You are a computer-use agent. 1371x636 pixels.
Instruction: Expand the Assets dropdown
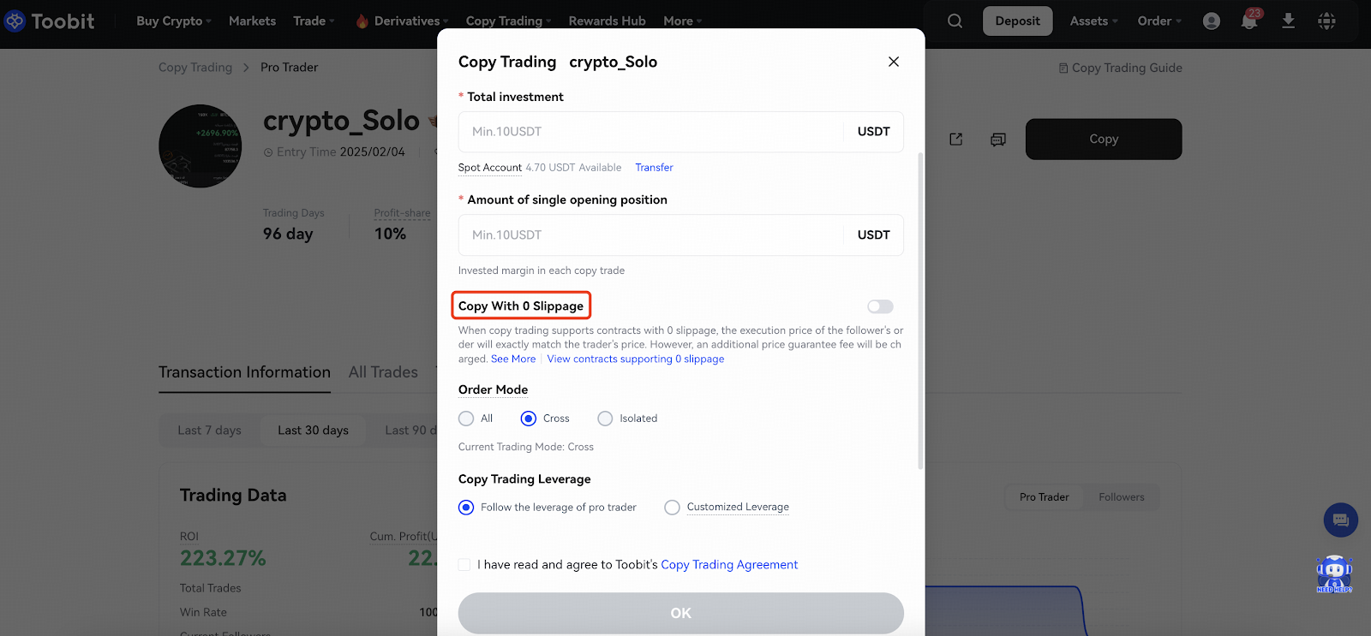click(x=1093, y=21)
